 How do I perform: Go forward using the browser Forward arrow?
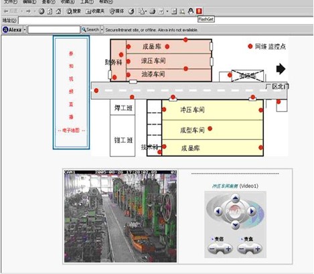(x=28, y=11)
